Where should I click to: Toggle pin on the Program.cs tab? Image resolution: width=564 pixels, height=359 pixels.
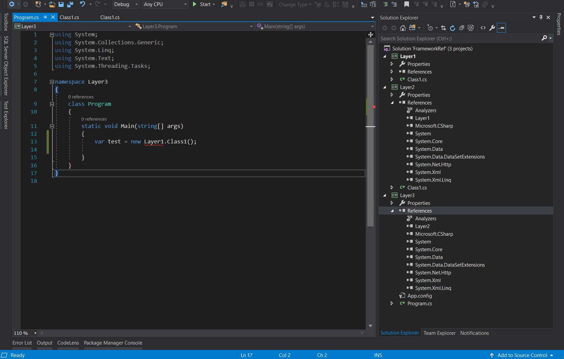[45, 17]
